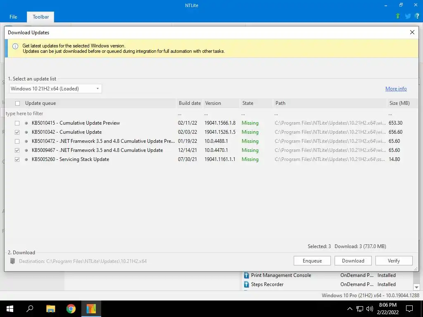Image resolution: width=423 pixels, height=317 pixels.
Task: Click version '10.0.4488.1'
Action: 216,141
